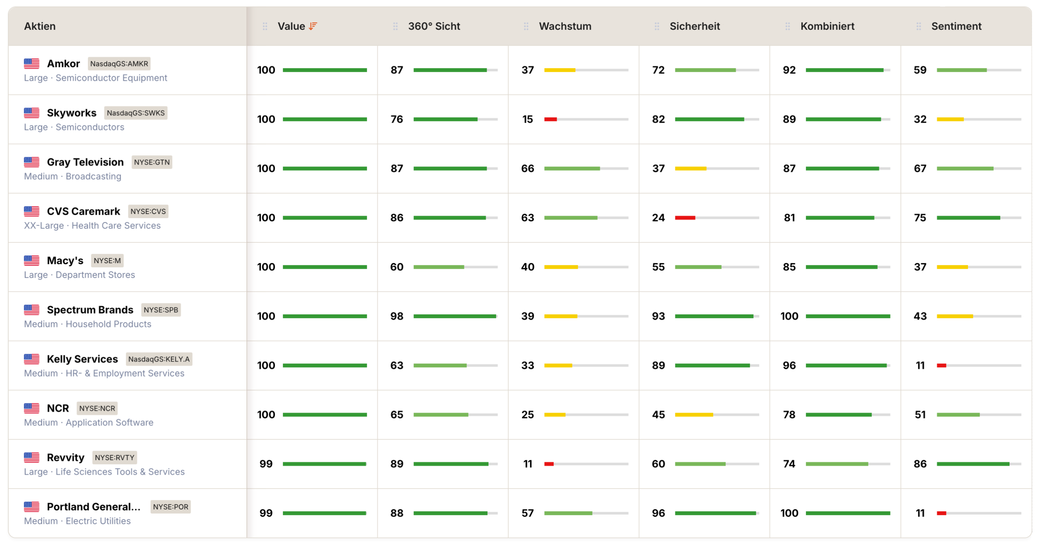Click drag handle next to Value header
Screen dimensions: 1040x544
tap(265, 26)
